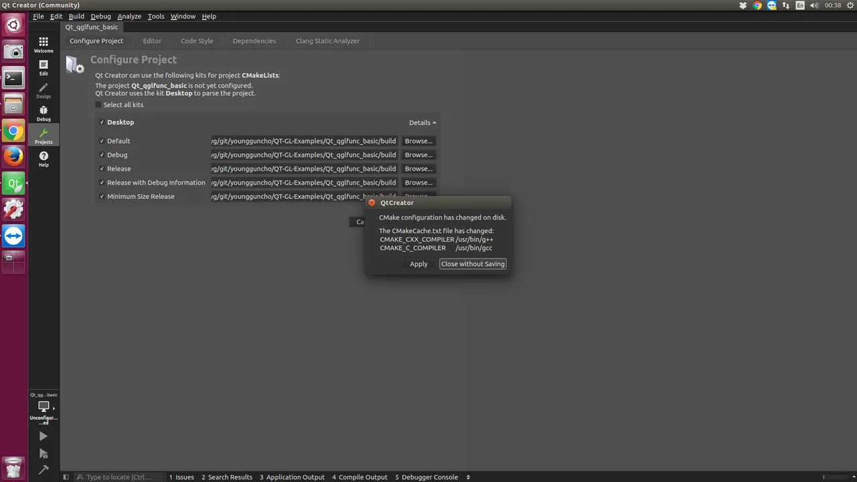Open TeamViewer from the dock
857x482 pixels.
(x=13, y=236)
